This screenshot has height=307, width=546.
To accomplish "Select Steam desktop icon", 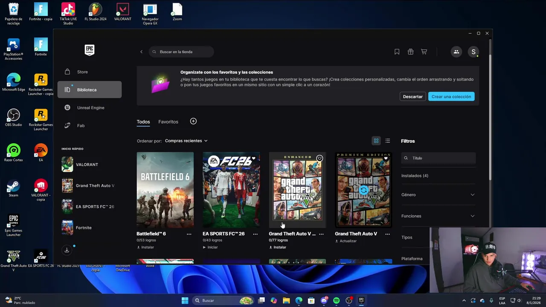I will pyautogui.click(x=14, y=188).
